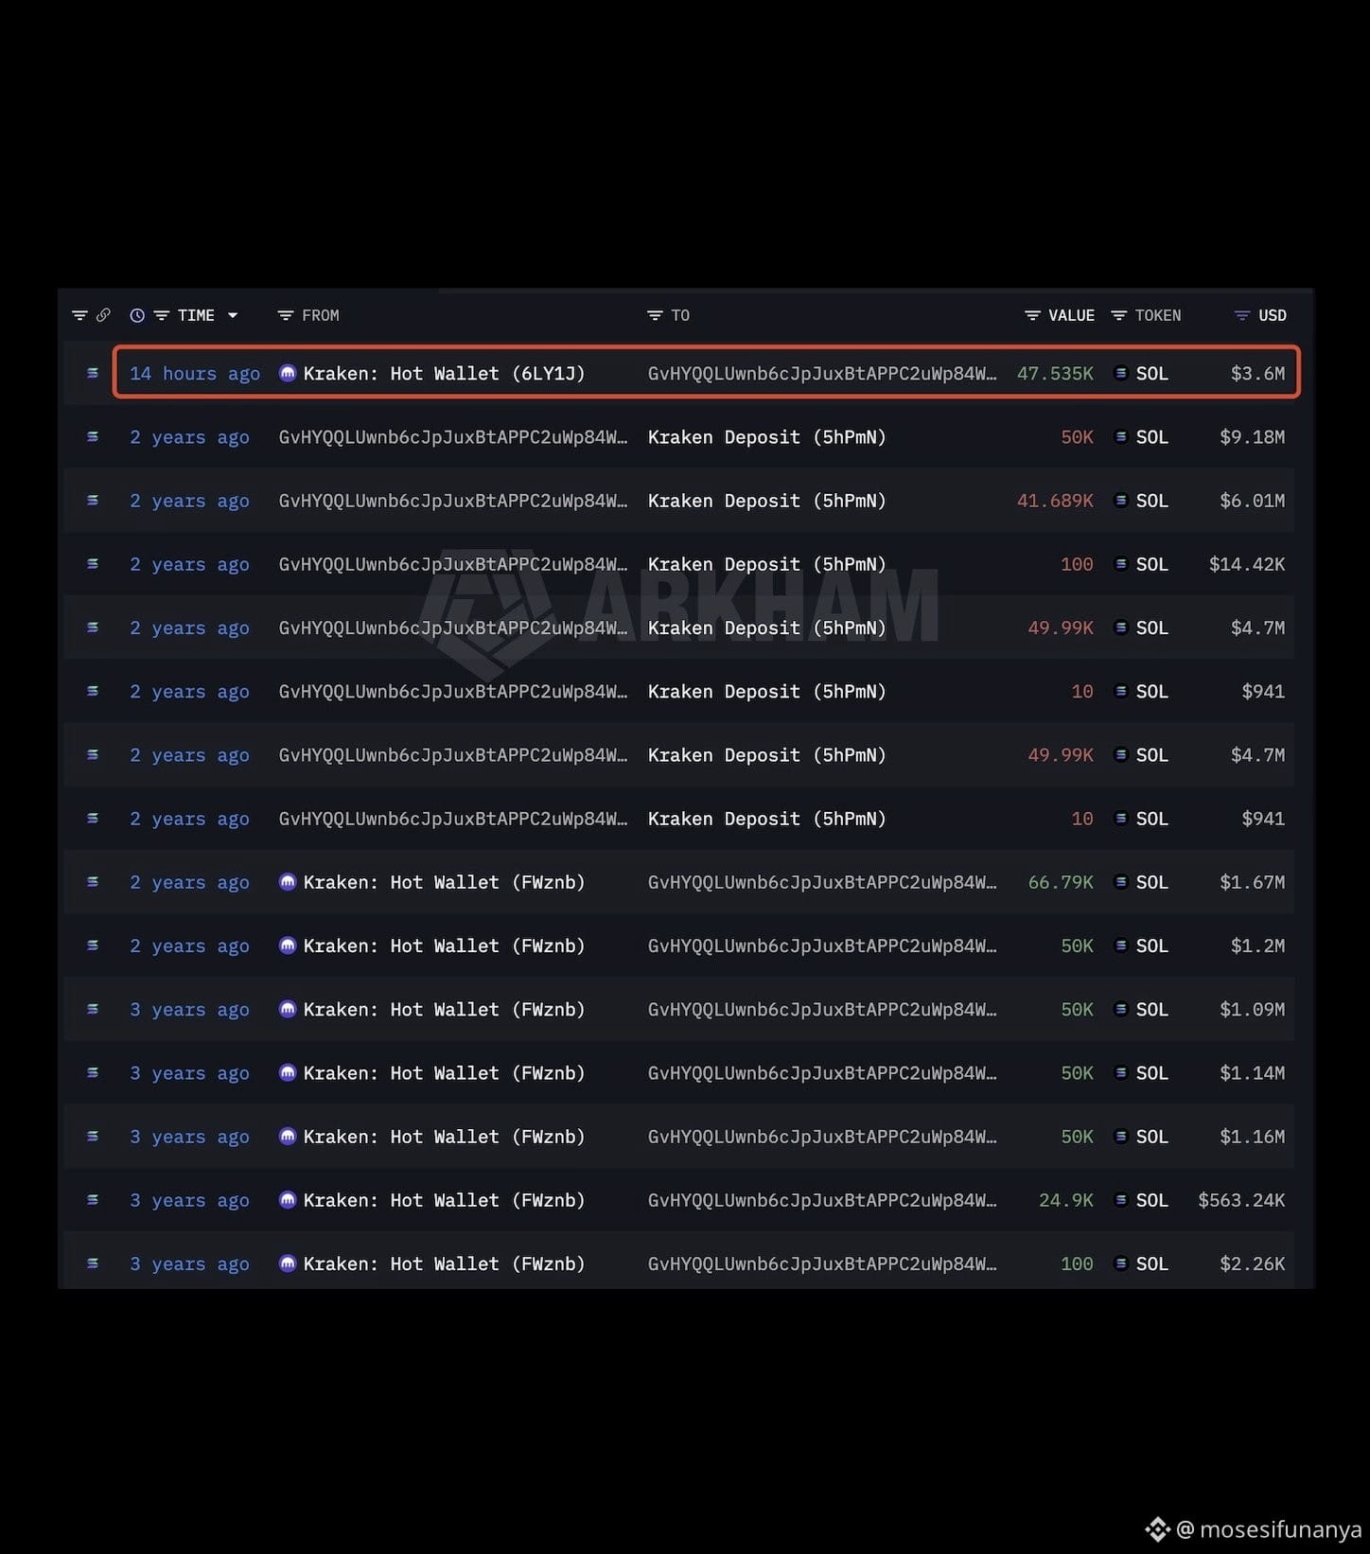
Task: Click the SOL token label in the $14.42K row
Action: (1151, 563)
